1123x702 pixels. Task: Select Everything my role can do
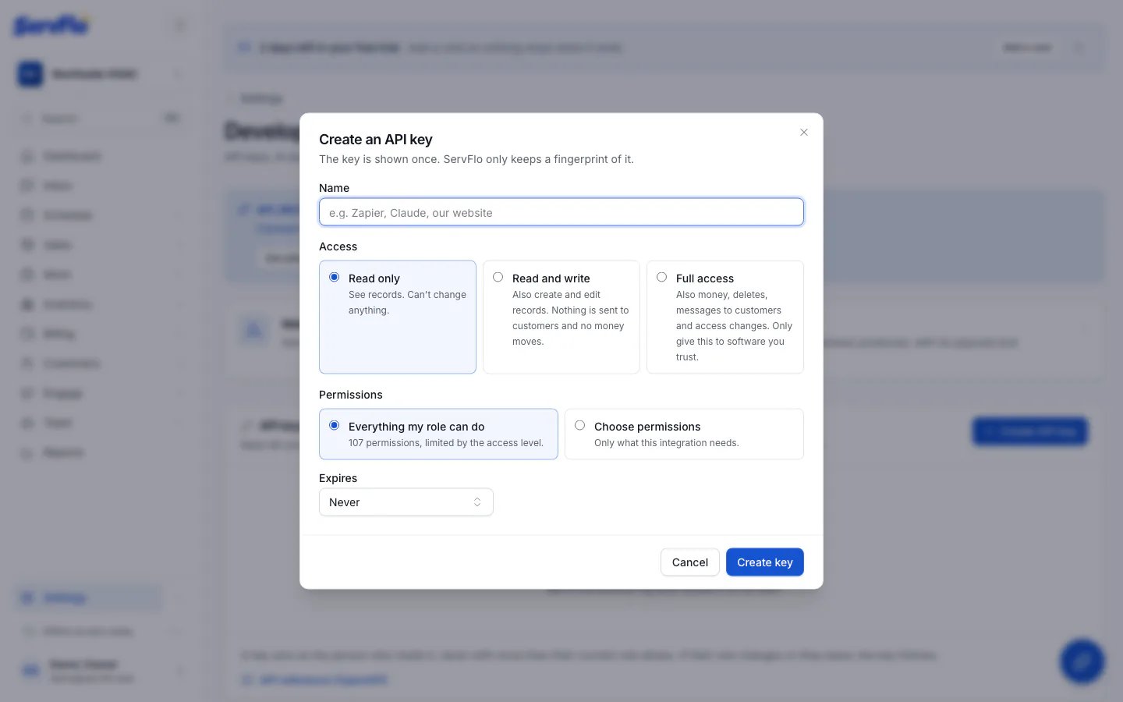click(438, 434)
